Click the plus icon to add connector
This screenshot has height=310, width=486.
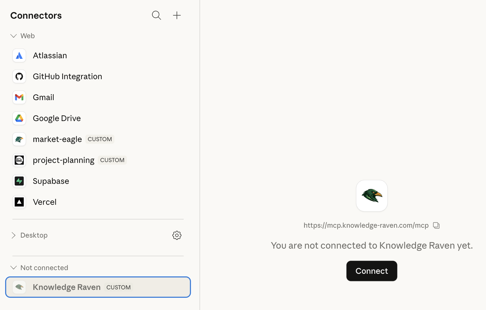click(x=177, y=15)
